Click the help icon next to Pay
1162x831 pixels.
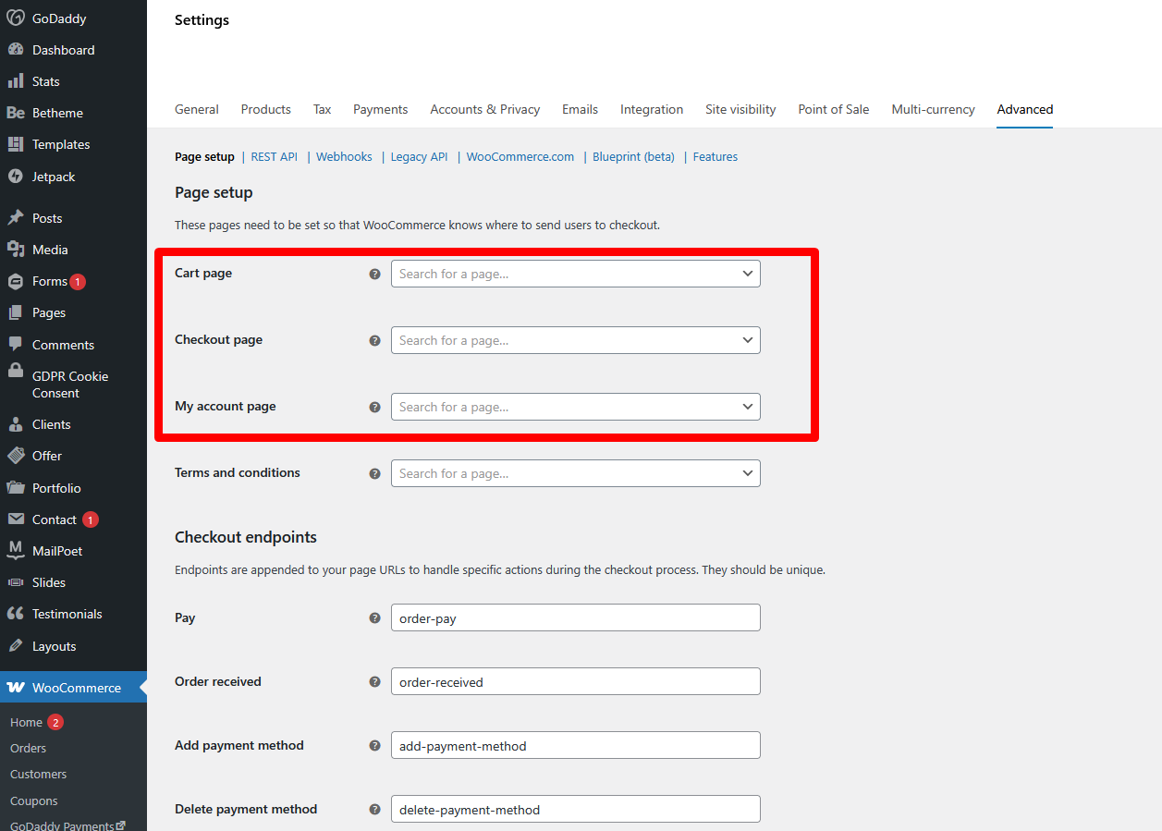[x=374, y=618]
